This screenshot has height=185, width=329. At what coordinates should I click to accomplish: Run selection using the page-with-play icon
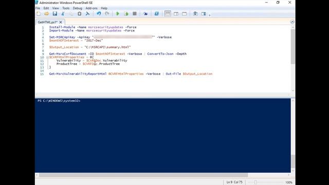126,14
